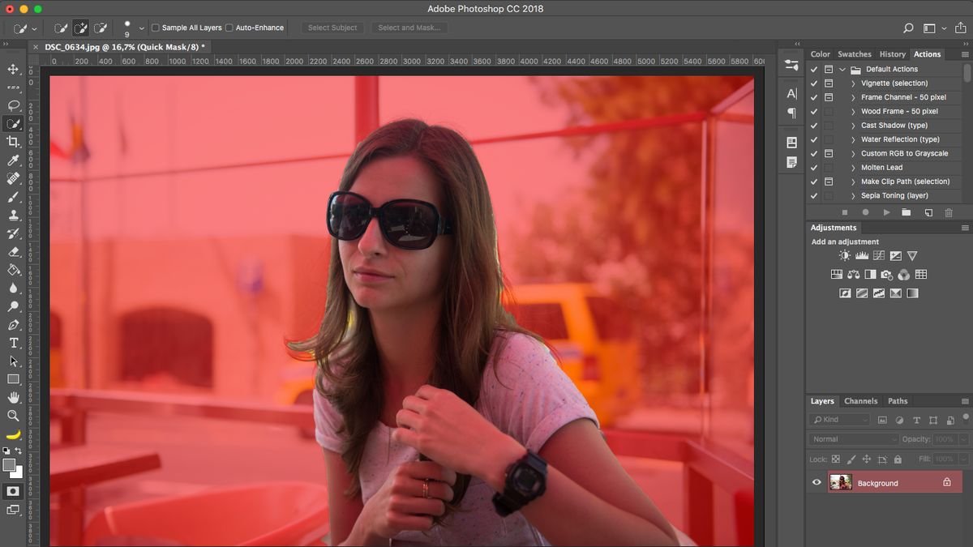
Task: Select the Hand tool
Action: tap(14, 397)
